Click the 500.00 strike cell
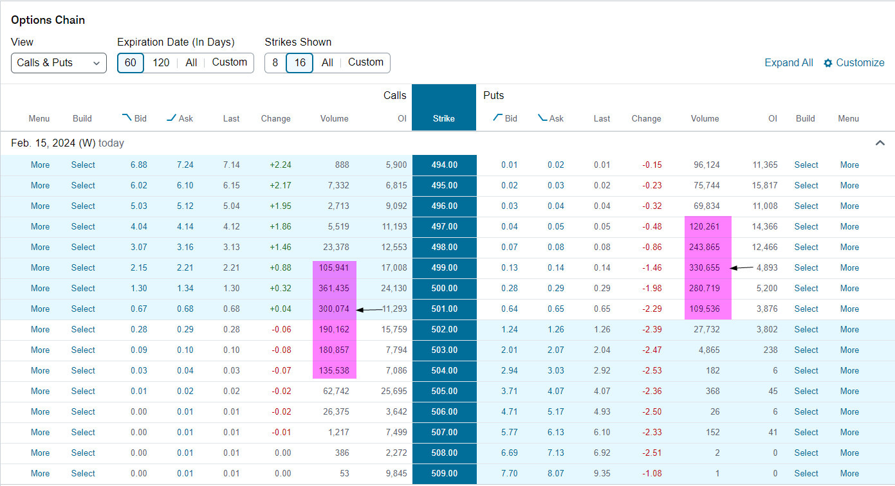 click(x=444, y=289)
